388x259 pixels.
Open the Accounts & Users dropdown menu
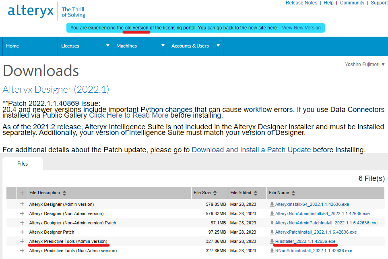(196, 46)
